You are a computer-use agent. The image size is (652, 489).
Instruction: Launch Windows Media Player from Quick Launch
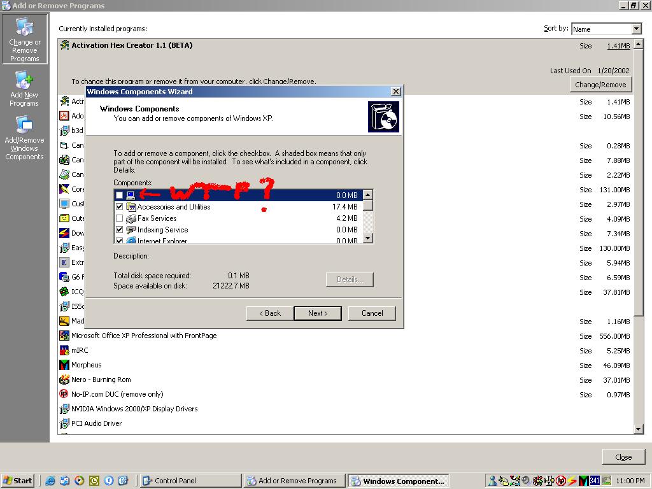pos(79,481)
